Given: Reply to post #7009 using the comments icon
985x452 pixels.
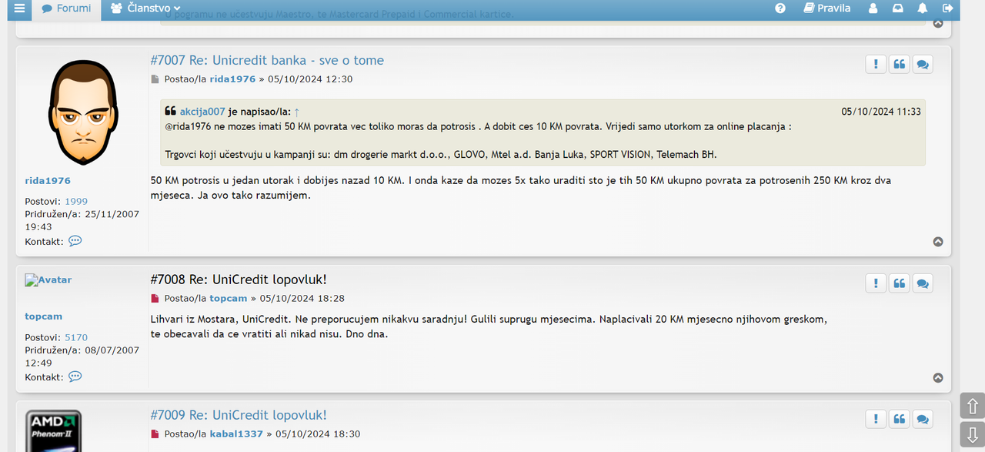Looking at the screenshot, I should [x=923, y=419].
